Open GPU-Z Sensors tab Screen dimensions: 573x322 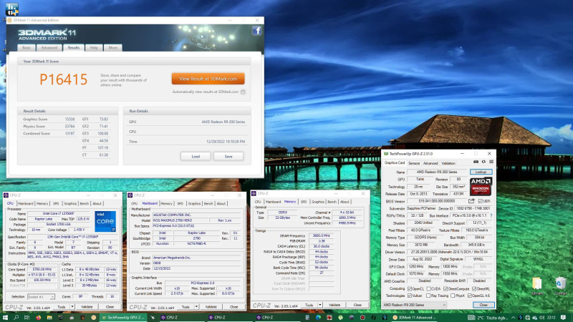[414, 163]
